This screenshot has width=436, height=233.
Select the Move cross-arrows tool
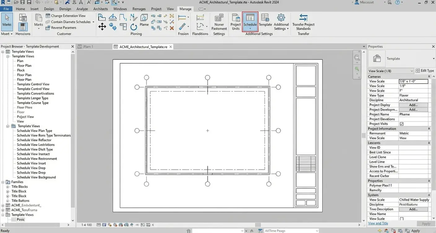tap(102, 27)
